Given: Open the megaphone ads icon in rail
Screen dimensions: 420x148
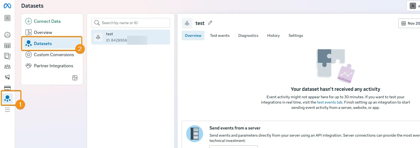Looking at the screenshot, I should pos(7,77).
